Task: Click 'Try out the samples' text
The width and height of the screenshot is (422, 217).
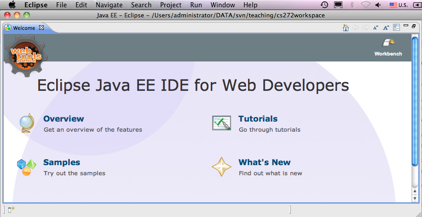Action: coord(74,173)
